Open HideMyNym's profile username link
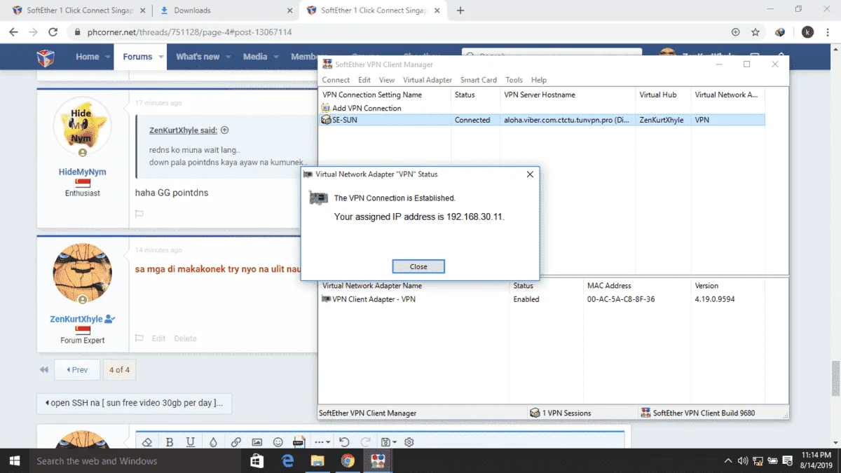This screenshot has width=841, height=473. click(x=83, y=172)
